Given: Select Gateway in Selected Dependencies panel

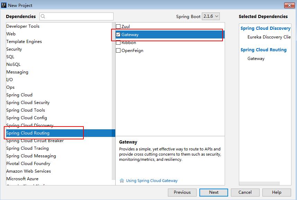Looking at the screenshot, I should coord(256,59).
